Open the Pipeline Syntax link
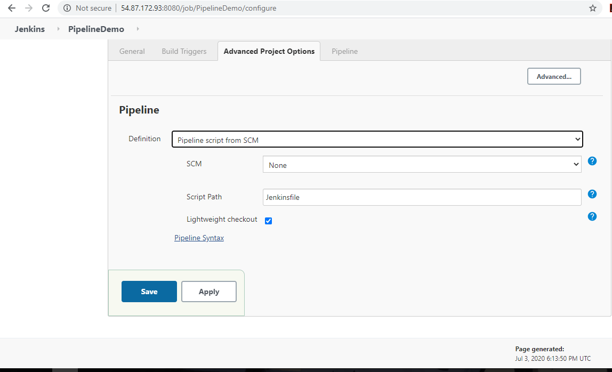This screenshot has width=612, height=372. click(199, 238)
